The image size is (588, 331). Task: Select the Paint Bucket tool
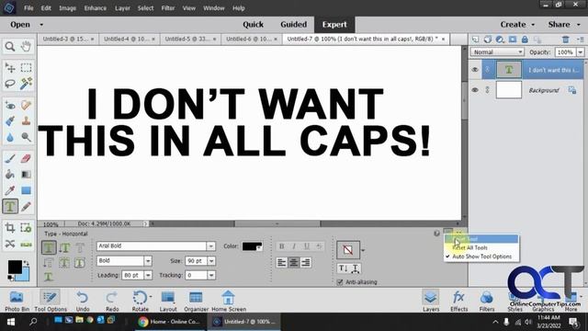point(10,175)
